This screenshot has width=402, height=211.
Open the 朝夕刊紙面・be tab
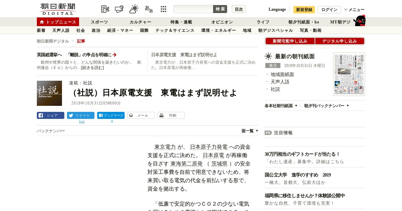pyautogui.click(x=304, y=22)
